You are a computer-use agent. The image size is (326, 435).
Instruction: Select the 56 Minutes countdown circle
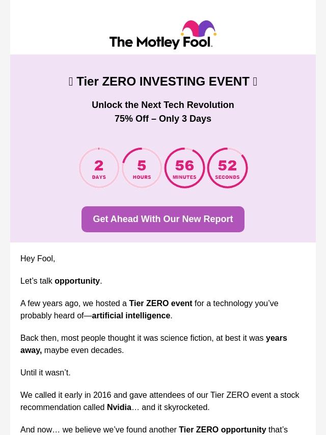tap(184, 168)
